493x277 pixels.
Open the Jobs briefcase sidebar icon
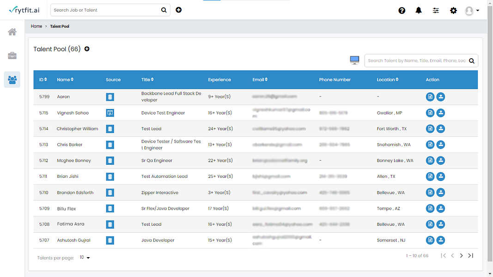12,55
